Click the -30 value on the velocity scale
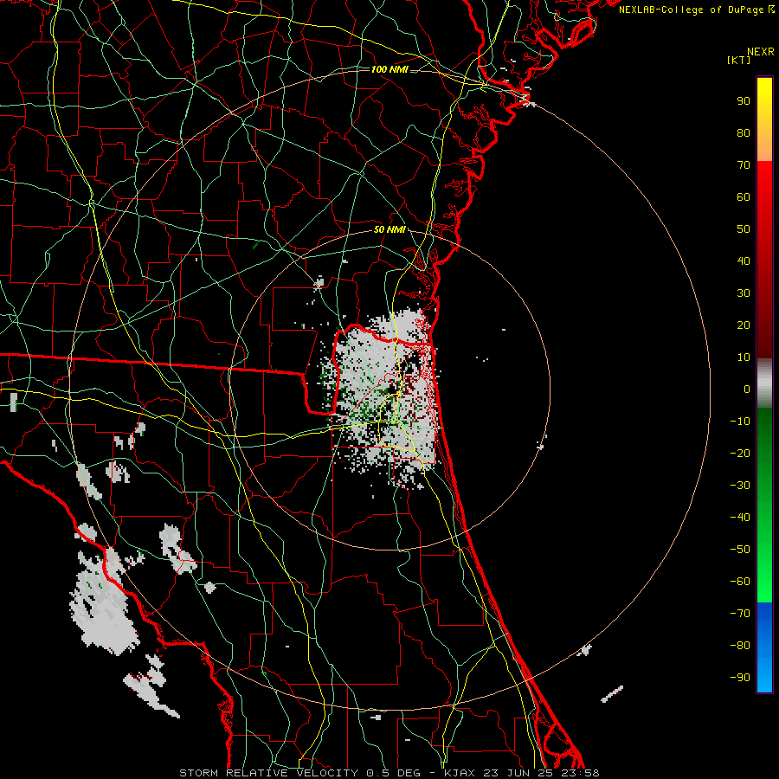779x779 pixels. [740, 486]
